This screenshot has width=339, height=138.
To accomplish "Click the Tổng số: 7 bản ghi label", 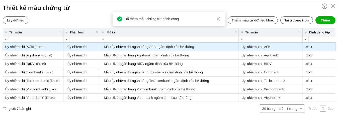I will tap(17, 109).
